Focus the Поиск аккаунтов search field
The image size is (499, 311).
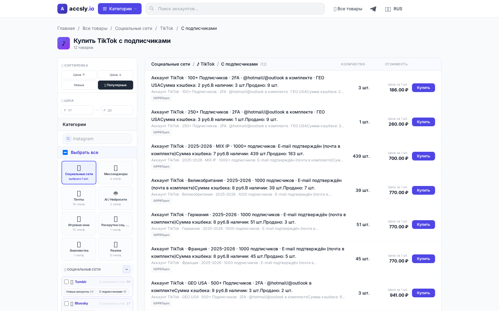click(235, 9)
